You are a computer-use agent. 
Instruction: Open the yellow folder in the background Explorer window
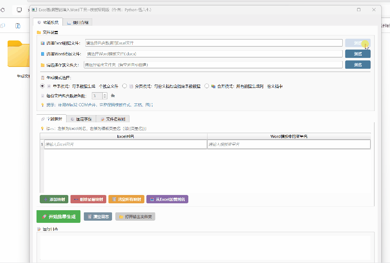[19, 54]
